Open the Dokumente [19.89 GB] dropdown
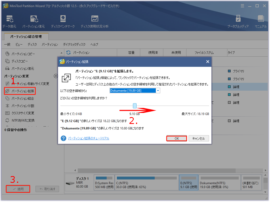 [x=158, y=91]
